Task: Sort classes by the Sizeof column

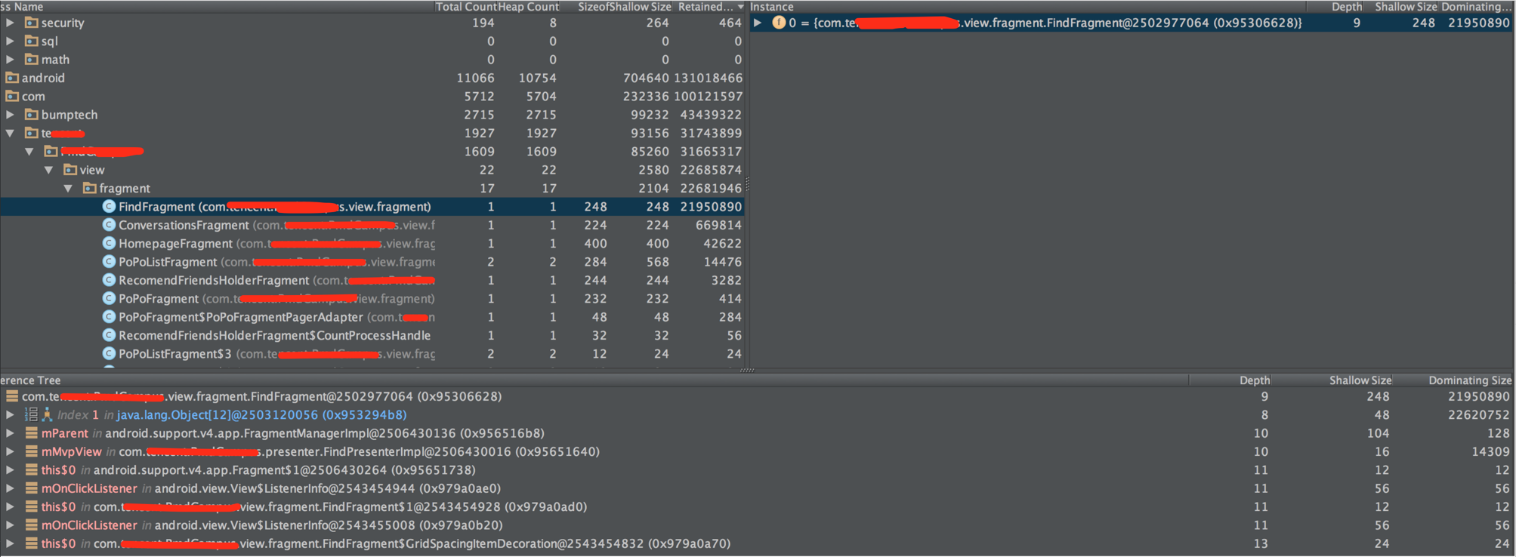Action: [x=593, y=7]
